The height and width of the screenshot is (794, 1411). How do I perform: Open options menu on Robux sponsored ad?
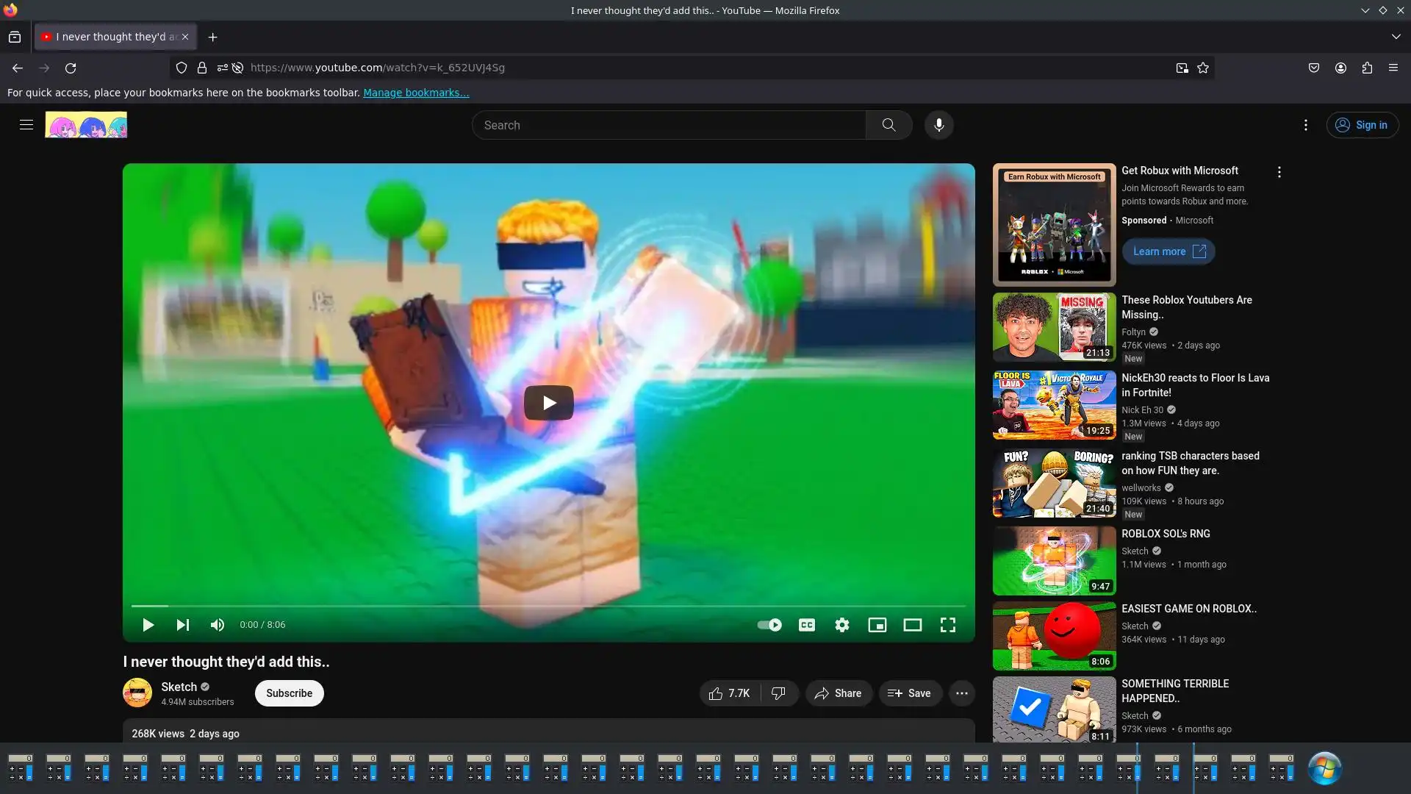[1279, 172]
